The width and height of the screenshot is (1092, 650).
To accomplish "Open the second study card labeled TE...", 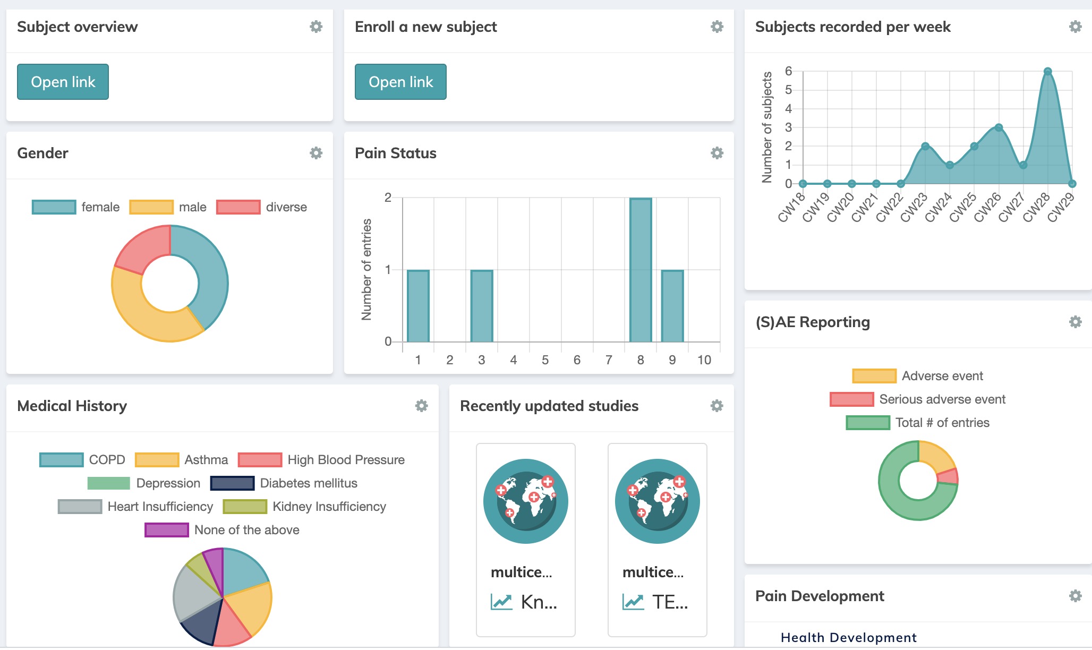I will click(657, 602).
